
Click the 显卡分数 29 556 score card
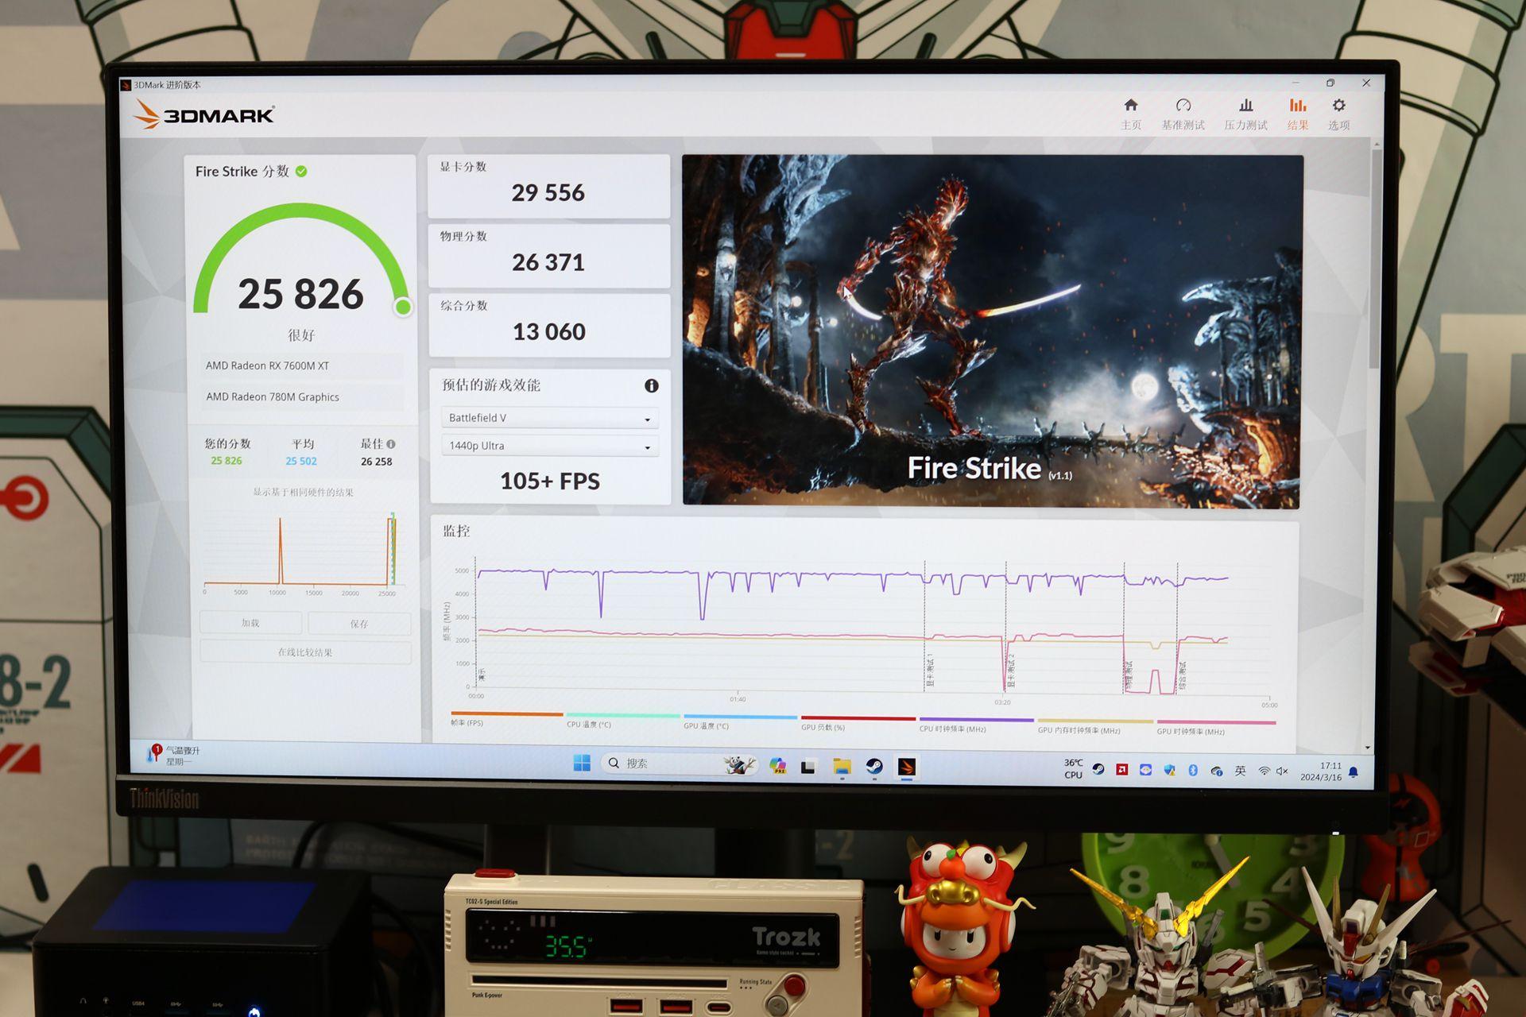(x=549, y=186)
